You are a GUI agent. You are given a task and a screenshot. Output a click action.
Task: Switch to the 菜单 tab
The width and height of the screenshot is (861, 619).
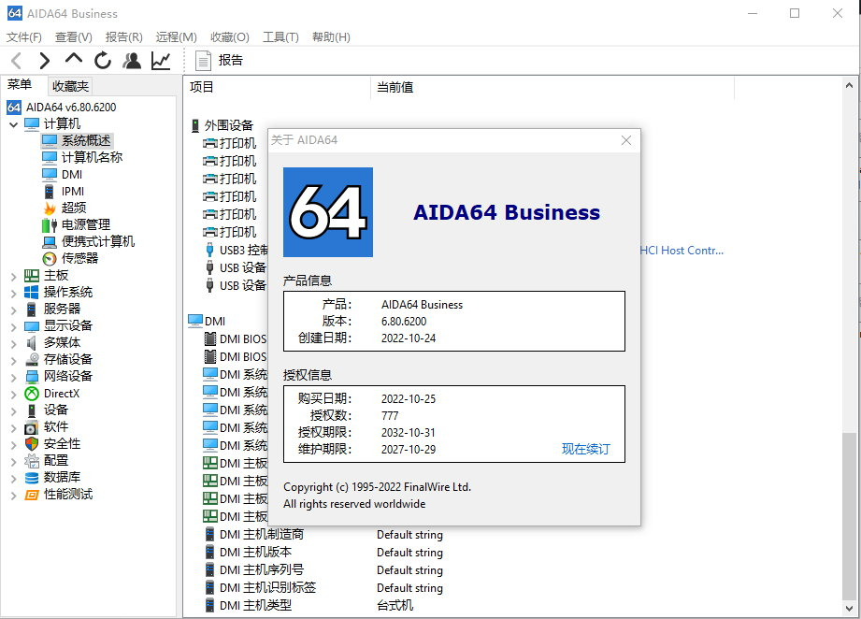pos(21,84)
